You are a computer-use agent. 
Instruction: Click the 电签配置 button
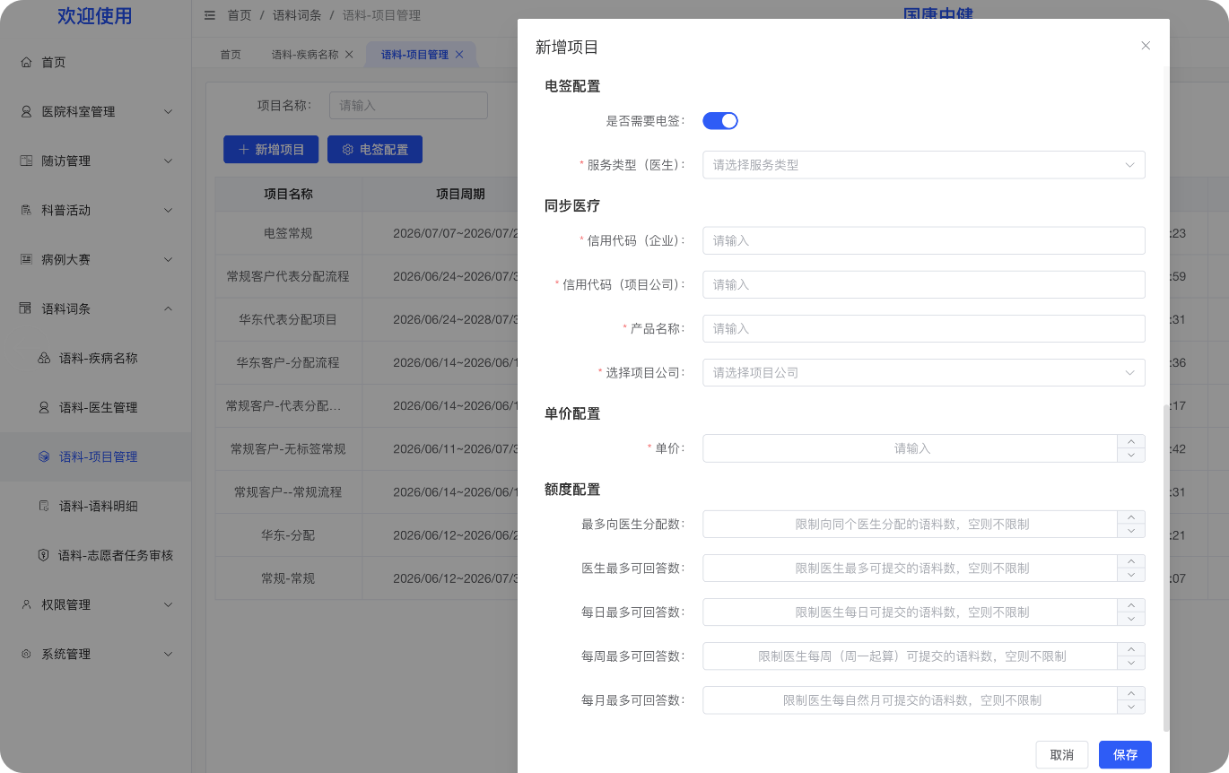(375, 150)
